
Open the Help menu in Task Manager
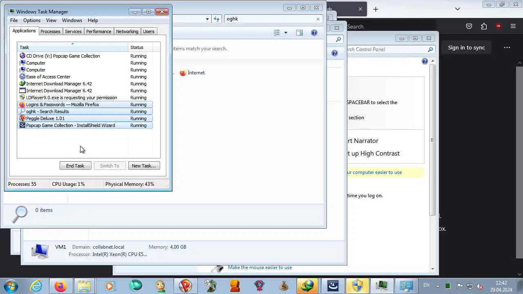pyautogui.click(x=93, y=20)
